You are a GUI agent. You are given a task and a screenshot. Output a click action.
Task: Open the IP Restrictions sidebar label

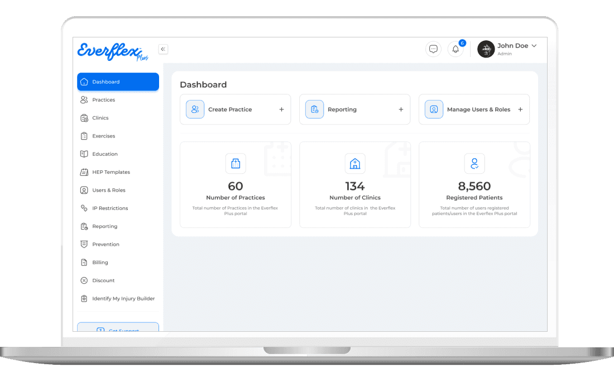[110, 208]
